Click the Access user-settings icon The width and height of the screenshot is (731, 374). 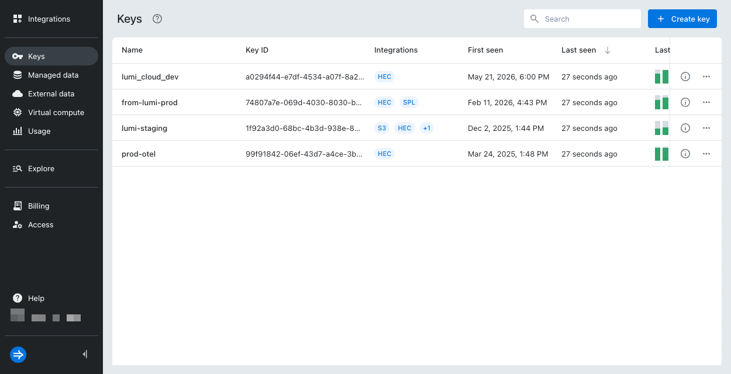point(18,224)
